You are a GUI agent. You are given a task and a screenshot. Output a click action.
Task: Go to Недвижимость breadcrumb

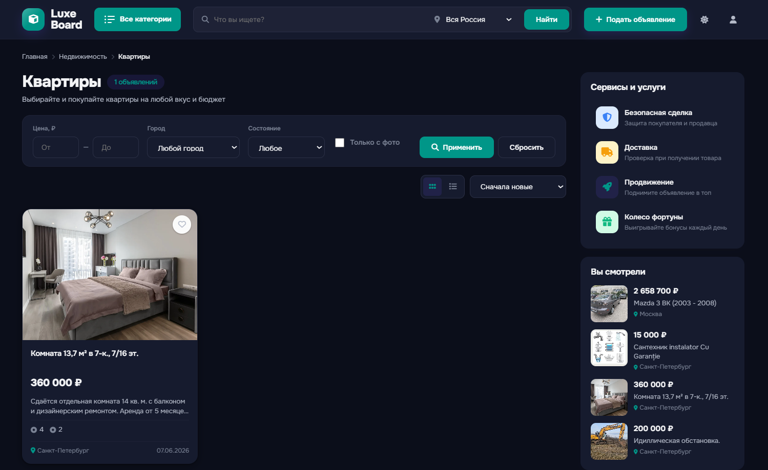point(83,57)
